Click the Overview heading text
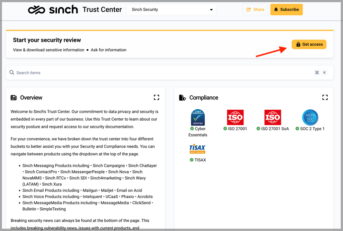 coord(31,98)
